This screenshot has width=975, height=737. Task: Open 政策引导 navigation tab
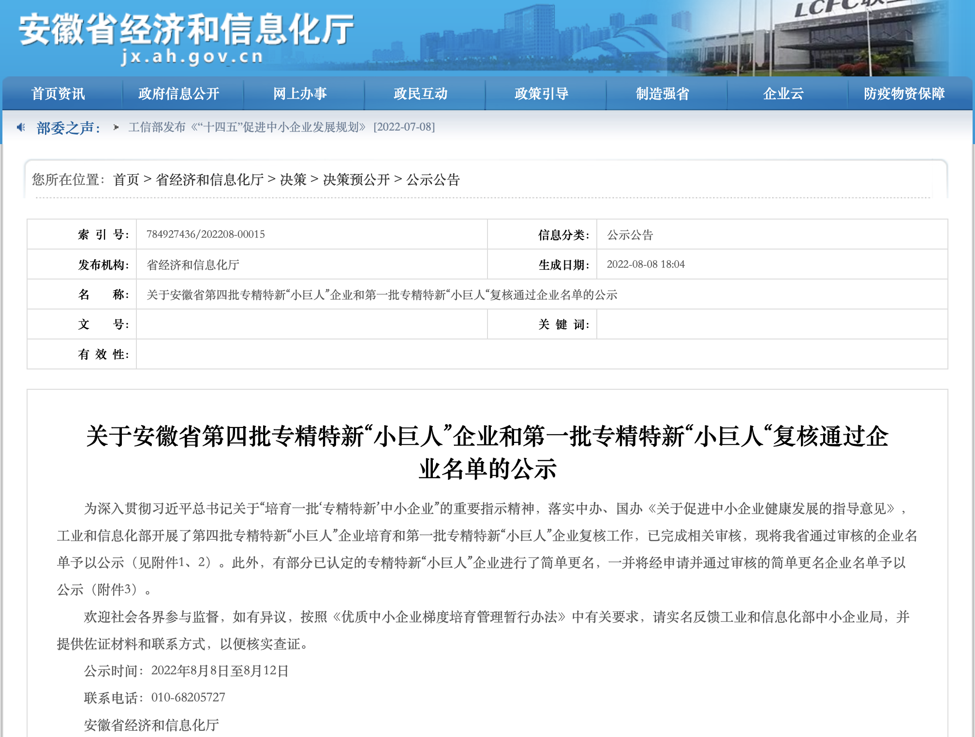point(541,94)
